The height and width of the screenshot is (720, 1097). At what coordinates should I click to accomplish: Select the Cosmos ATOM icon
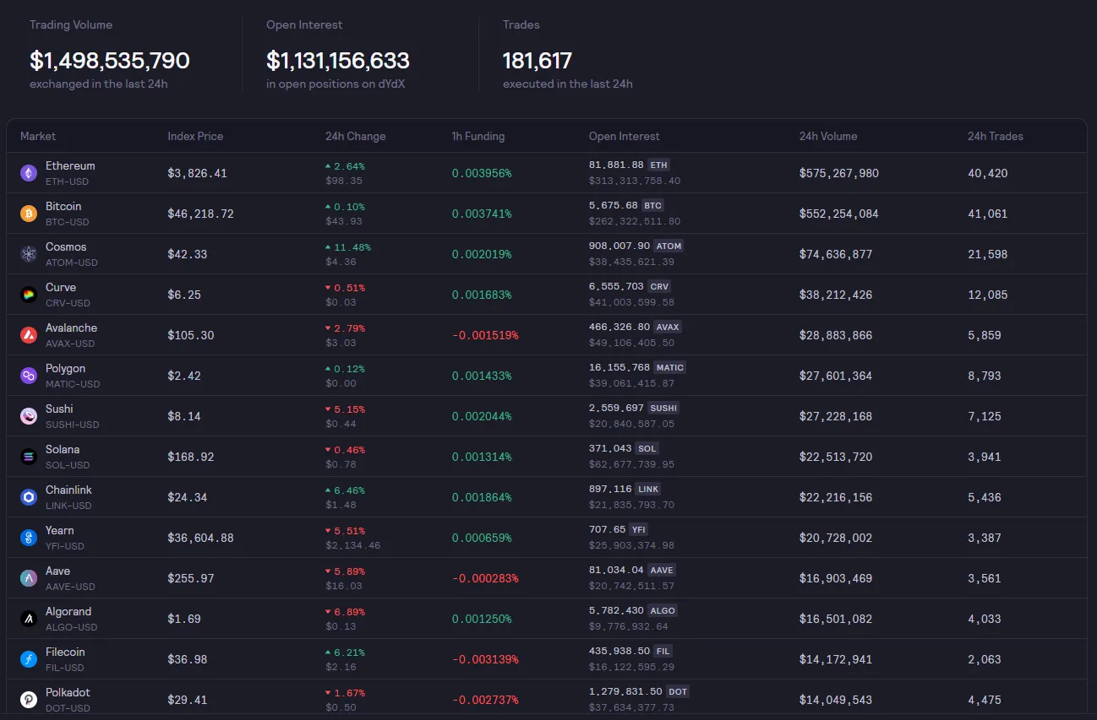tap(29, 254)
